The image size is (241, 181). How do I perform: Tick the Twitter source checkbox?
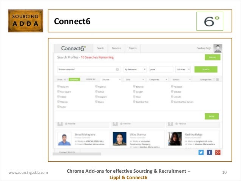click(59, 107)
